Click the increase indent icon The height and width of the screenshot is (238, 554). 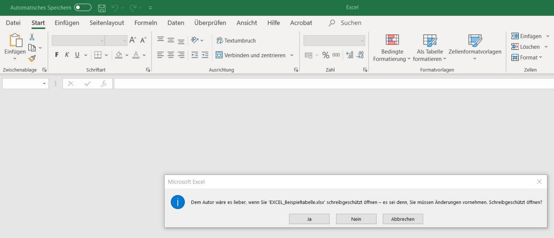(205, 55)
